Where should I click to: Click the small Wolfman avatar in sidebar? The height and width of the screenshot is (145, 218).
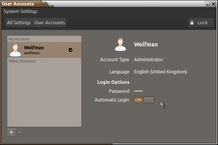[x=15, y=50]
